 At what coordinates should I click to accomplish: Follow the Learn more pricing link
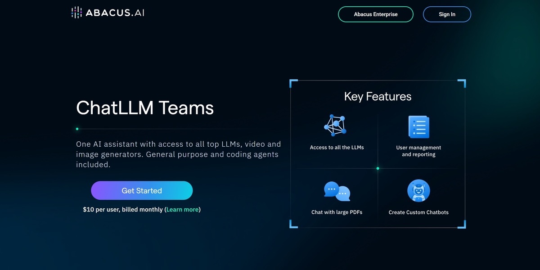tap(182, 209)
